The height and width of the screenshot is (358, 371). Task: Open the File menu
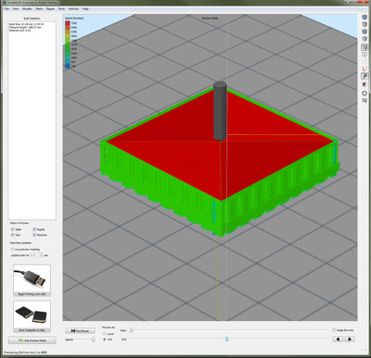point(6,9)
